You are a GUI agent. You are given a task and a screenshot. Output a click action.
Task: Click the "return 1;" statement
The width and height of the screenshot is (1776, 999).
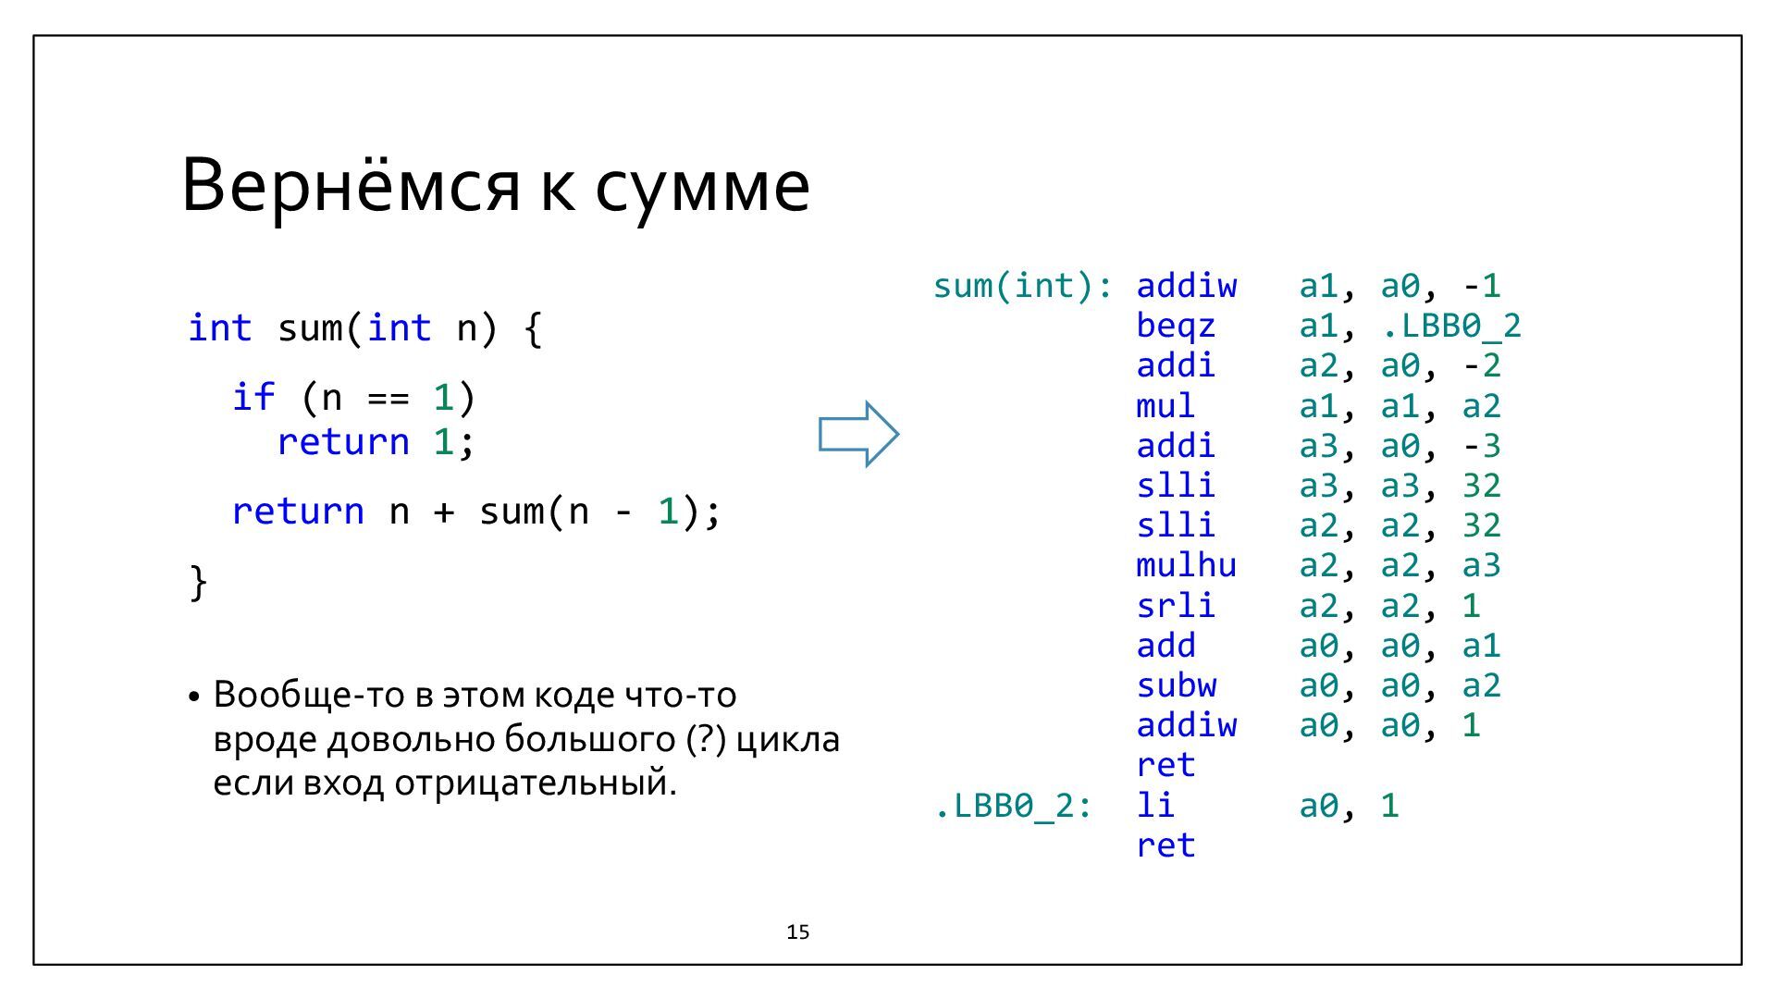pyautogui.click(x=376, y=442)
